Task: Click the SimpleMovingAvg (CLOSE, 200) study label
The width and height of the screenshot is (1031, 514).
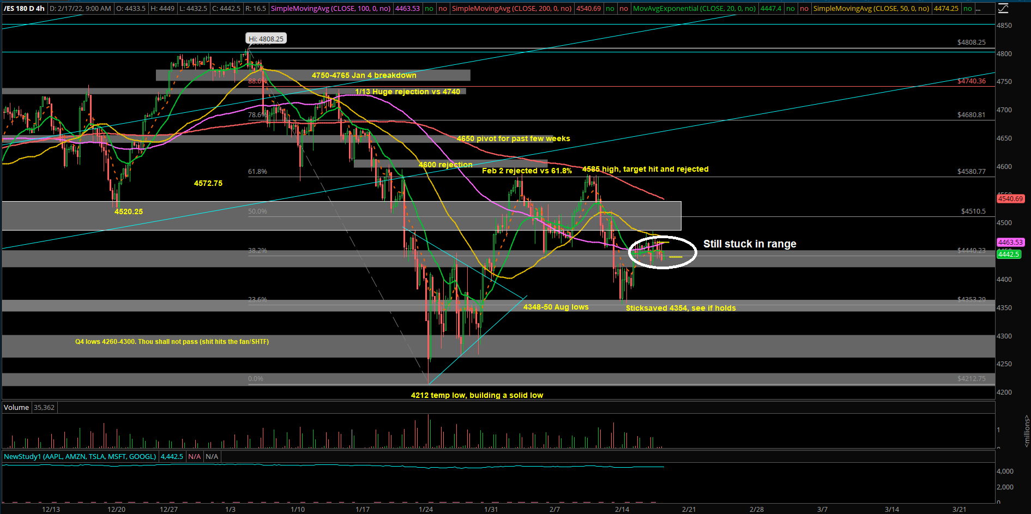Action: 511,9
